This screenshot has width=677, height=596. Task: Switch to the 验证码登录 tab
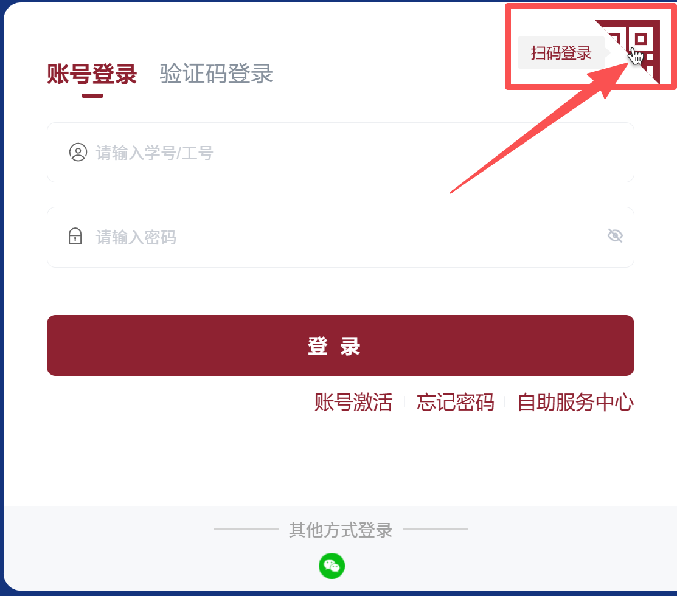217,74
